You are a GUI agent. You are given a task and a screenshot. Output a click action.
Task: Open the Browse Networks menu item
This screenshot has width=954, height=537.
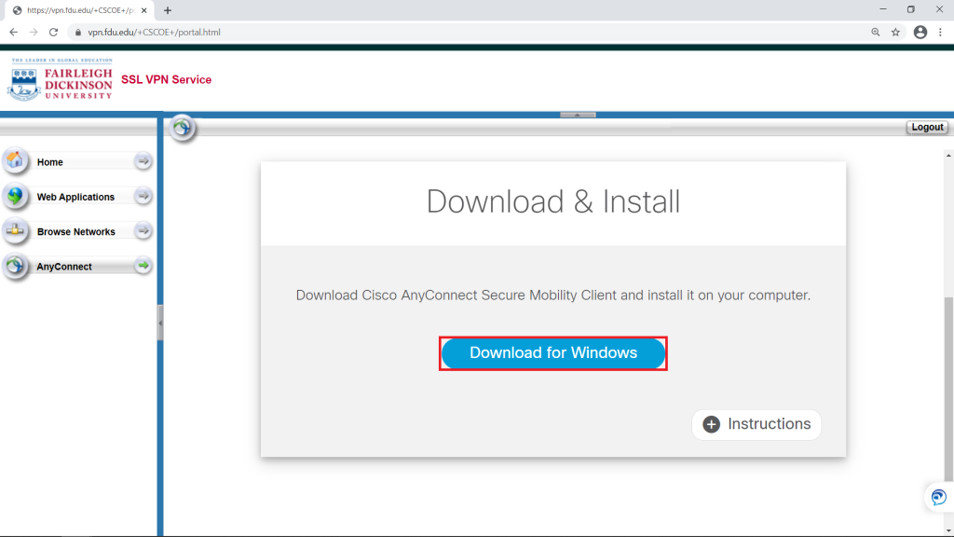pos(77,231)
